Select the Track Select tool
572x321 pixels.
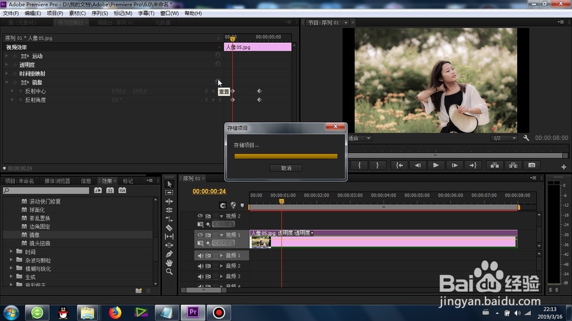click(x=169, y=192)
